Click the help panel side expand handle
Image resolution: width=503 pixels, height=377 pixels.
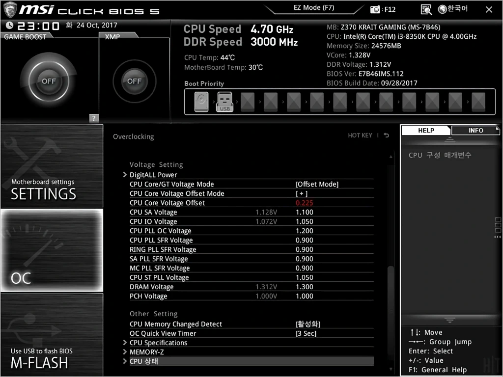(498, 228)
